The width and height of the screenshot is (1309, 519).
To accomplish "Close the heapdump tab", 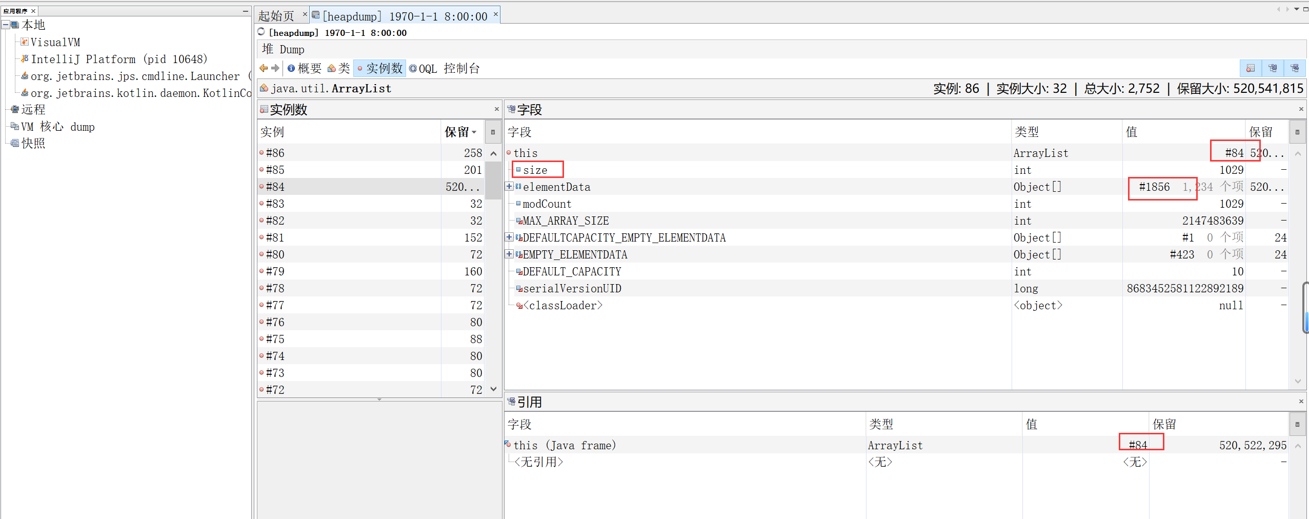I will [x=496, y=14].
